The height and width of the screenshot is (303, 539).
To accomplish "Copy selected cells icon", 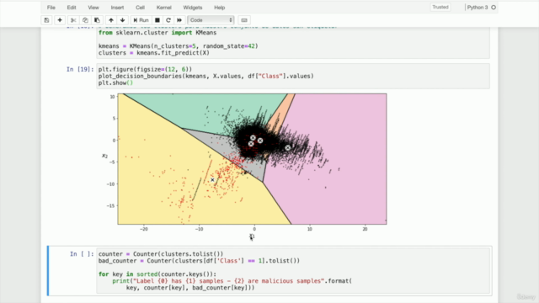I will [85, 20].
